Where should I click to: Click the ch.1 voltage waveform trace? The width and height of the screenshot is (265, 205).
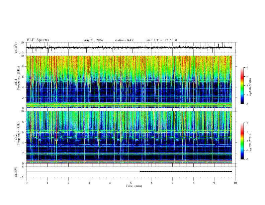coord(129,48)
